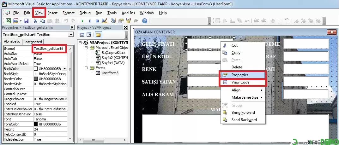
Task: Click the Comment Block icon
Action: click(280, 21)
